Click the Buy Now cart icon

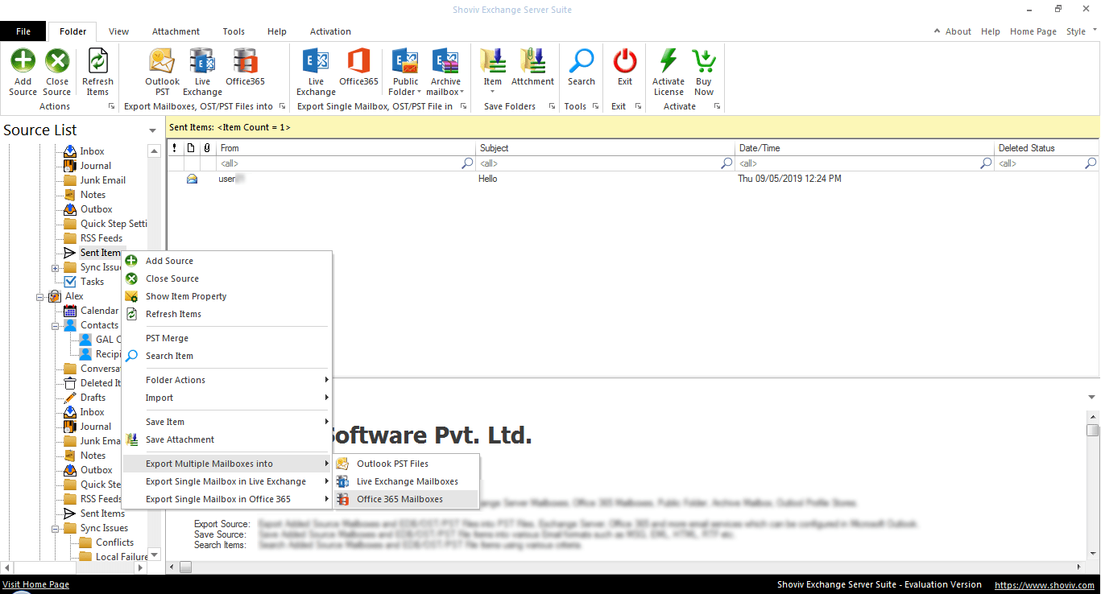pos(704,61)
